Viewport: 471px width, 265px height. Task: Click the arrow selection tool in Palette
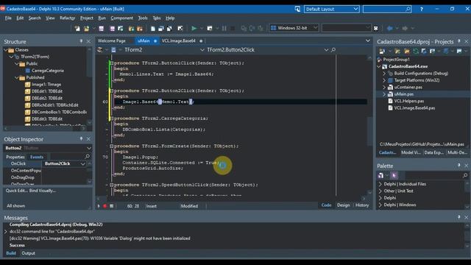pyautogui.click(x=394, y=175)
